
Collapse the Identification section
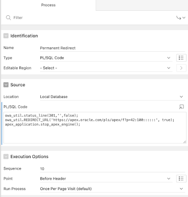tap(6, 36)
